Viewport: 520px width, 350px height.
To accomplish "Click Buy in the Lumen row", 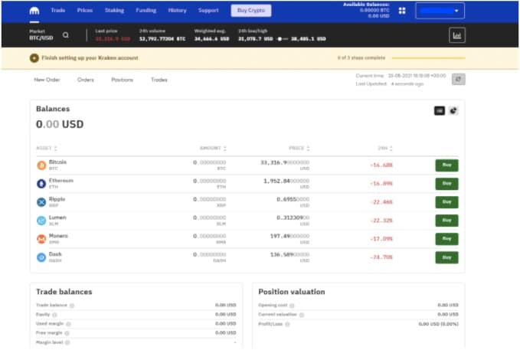I will click(446, 221).
